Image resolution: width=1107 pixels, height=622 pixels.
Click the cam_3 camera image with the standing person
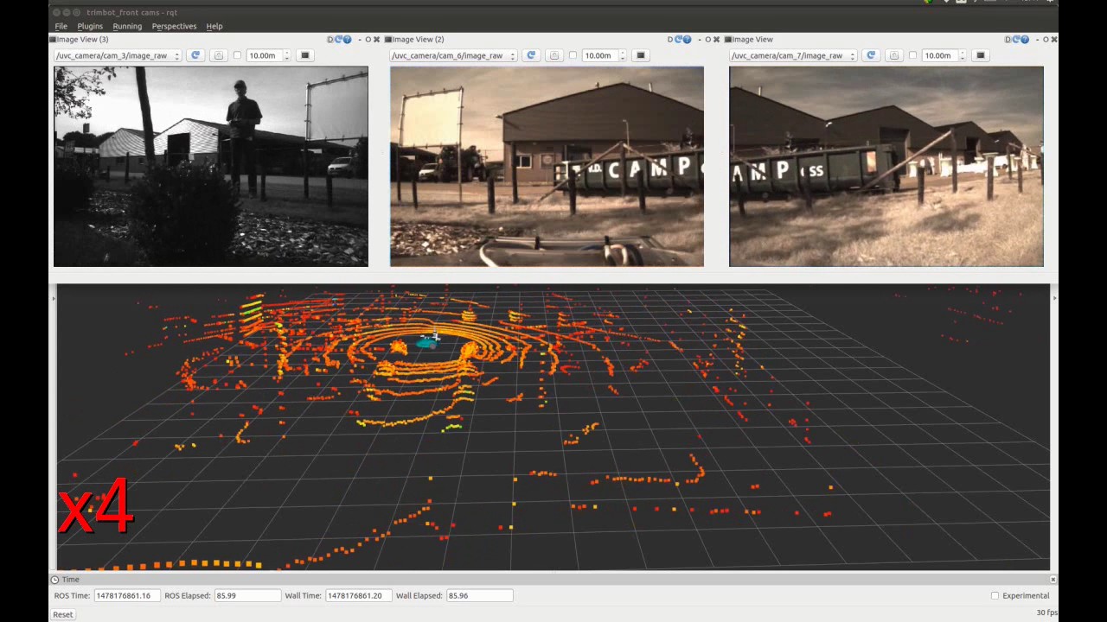211,167
